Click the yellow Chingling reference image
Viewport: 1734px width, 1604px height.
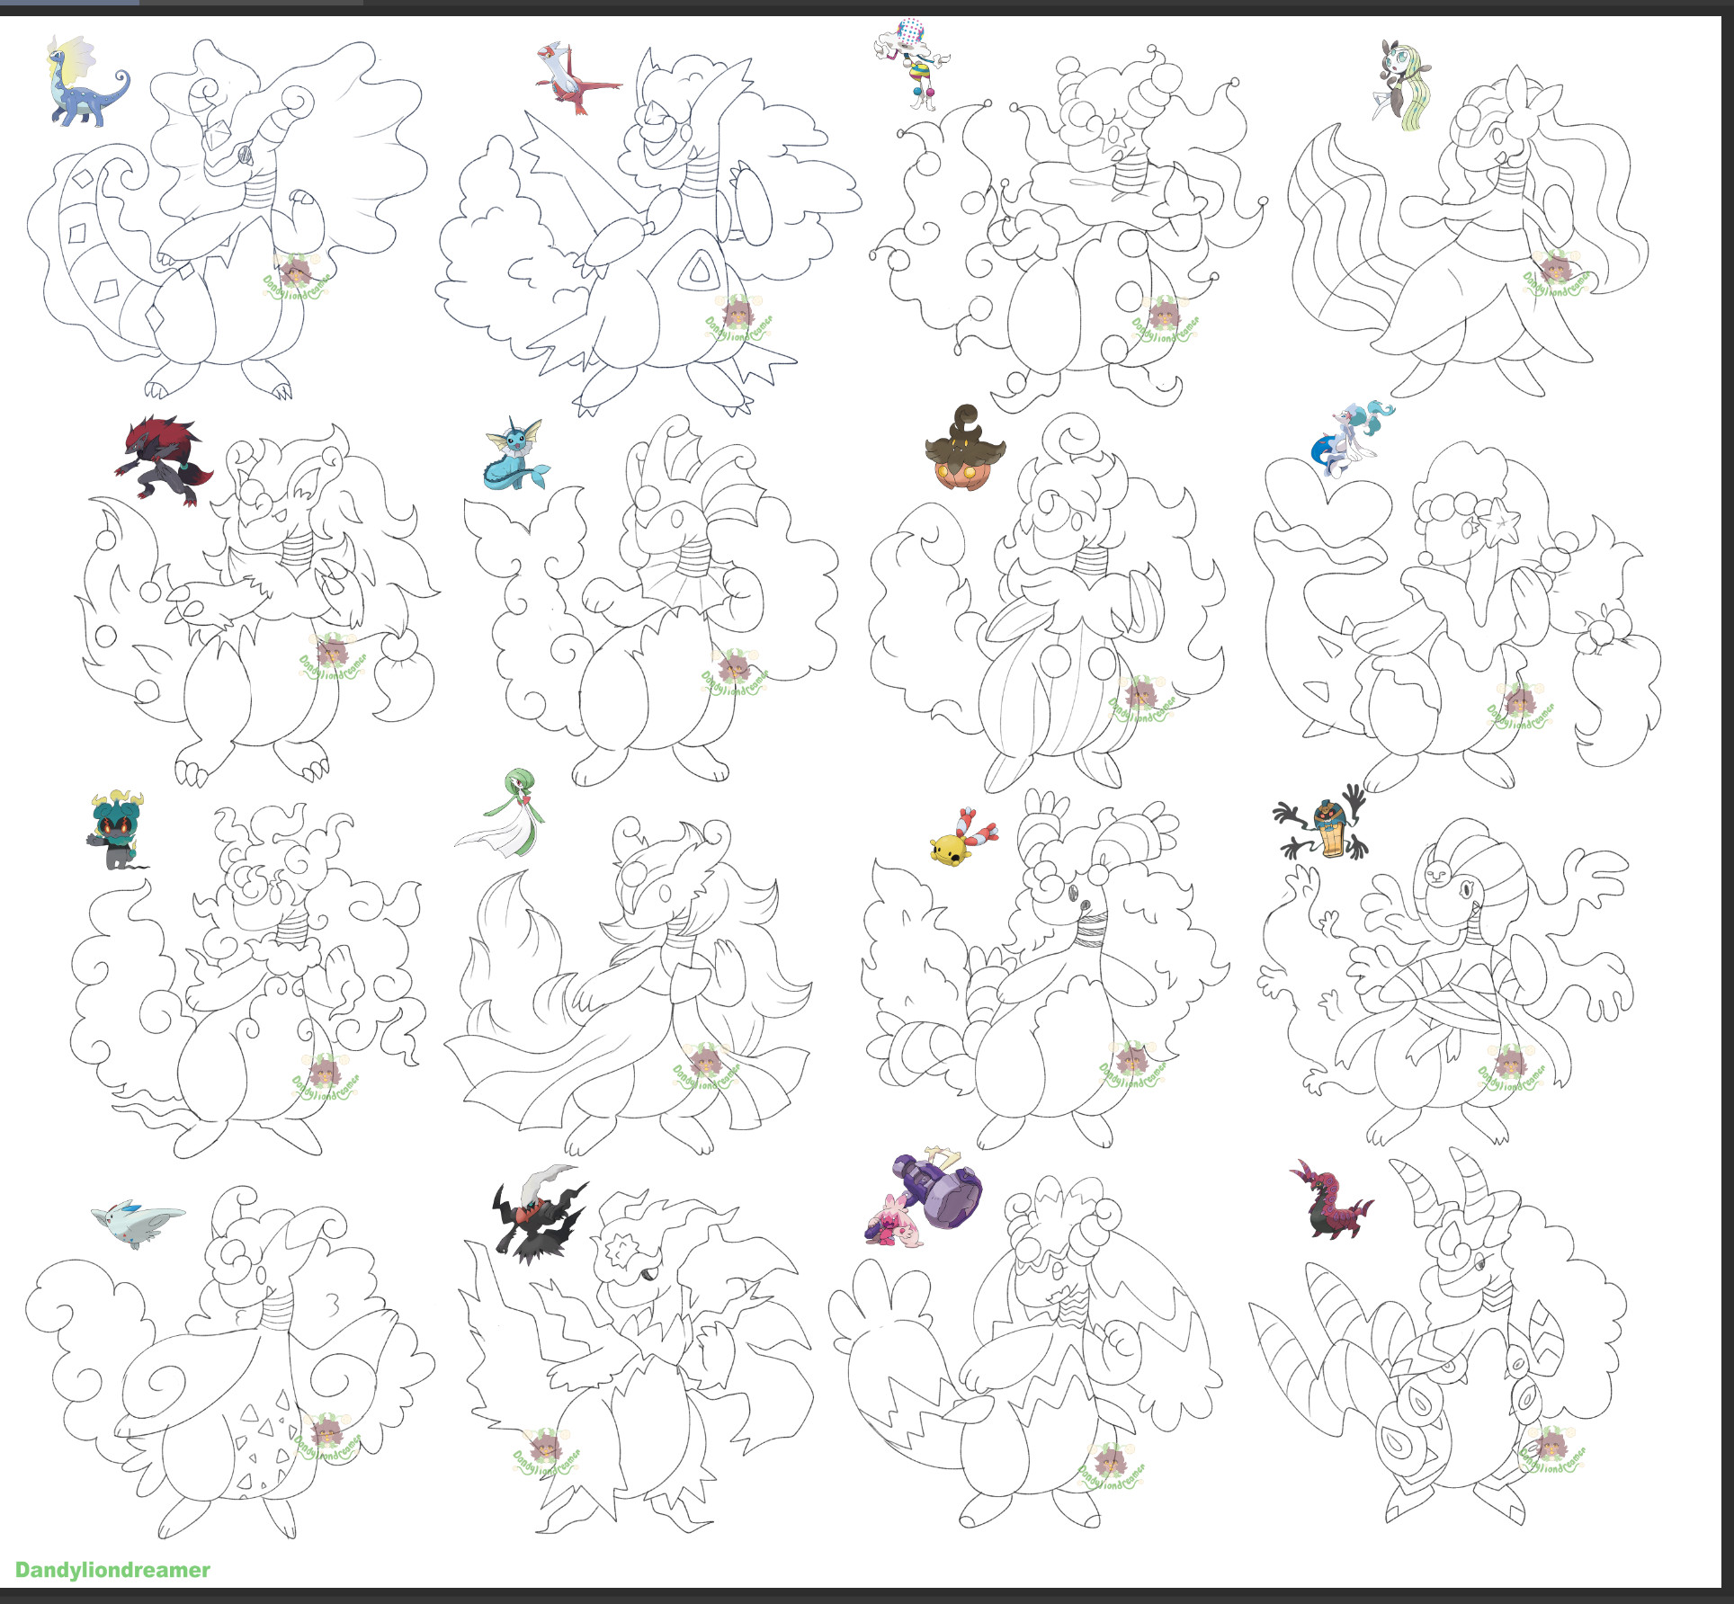pyautogui.click(x=963, y=837)
